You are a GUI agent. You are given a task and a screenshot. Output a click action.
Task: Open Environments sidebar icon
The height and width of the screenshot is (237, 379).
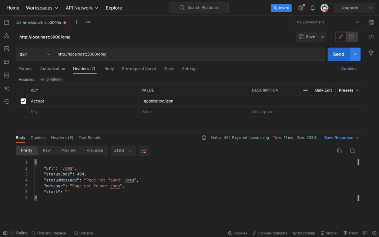(7, 49)
